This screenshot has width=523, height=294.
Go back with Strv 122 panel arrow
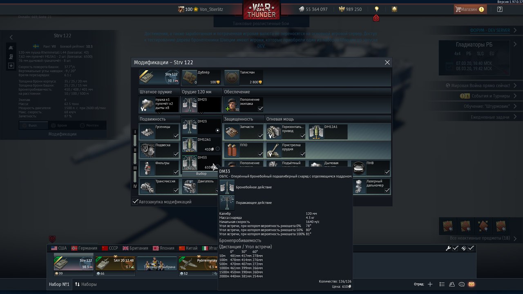(11, 37)
